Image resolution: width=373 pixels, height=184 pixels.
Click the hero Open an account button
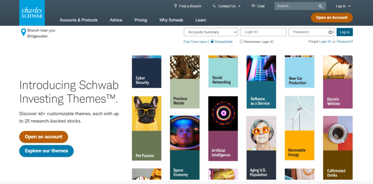pyautogui.click(x=44, y=137)
